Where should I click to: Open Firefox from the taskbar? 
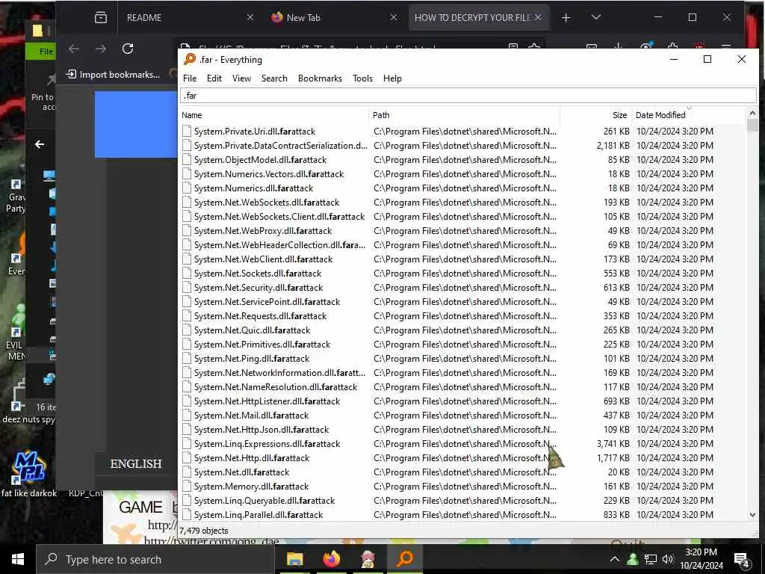(331, 559)
